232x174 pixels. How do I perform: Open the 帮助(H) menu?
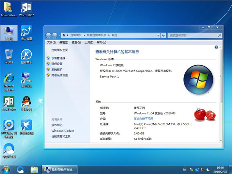click(101, 42)
